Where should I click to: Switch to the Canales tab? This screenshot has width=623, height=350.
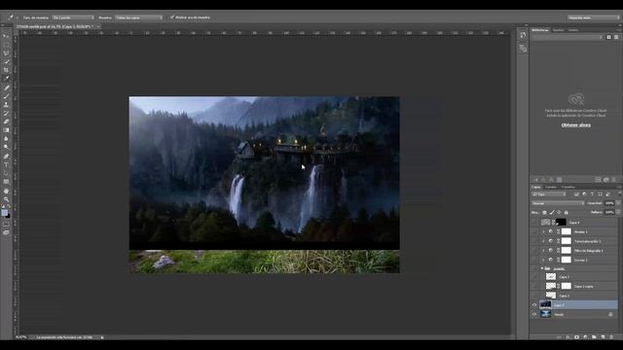tap(551, 187)
